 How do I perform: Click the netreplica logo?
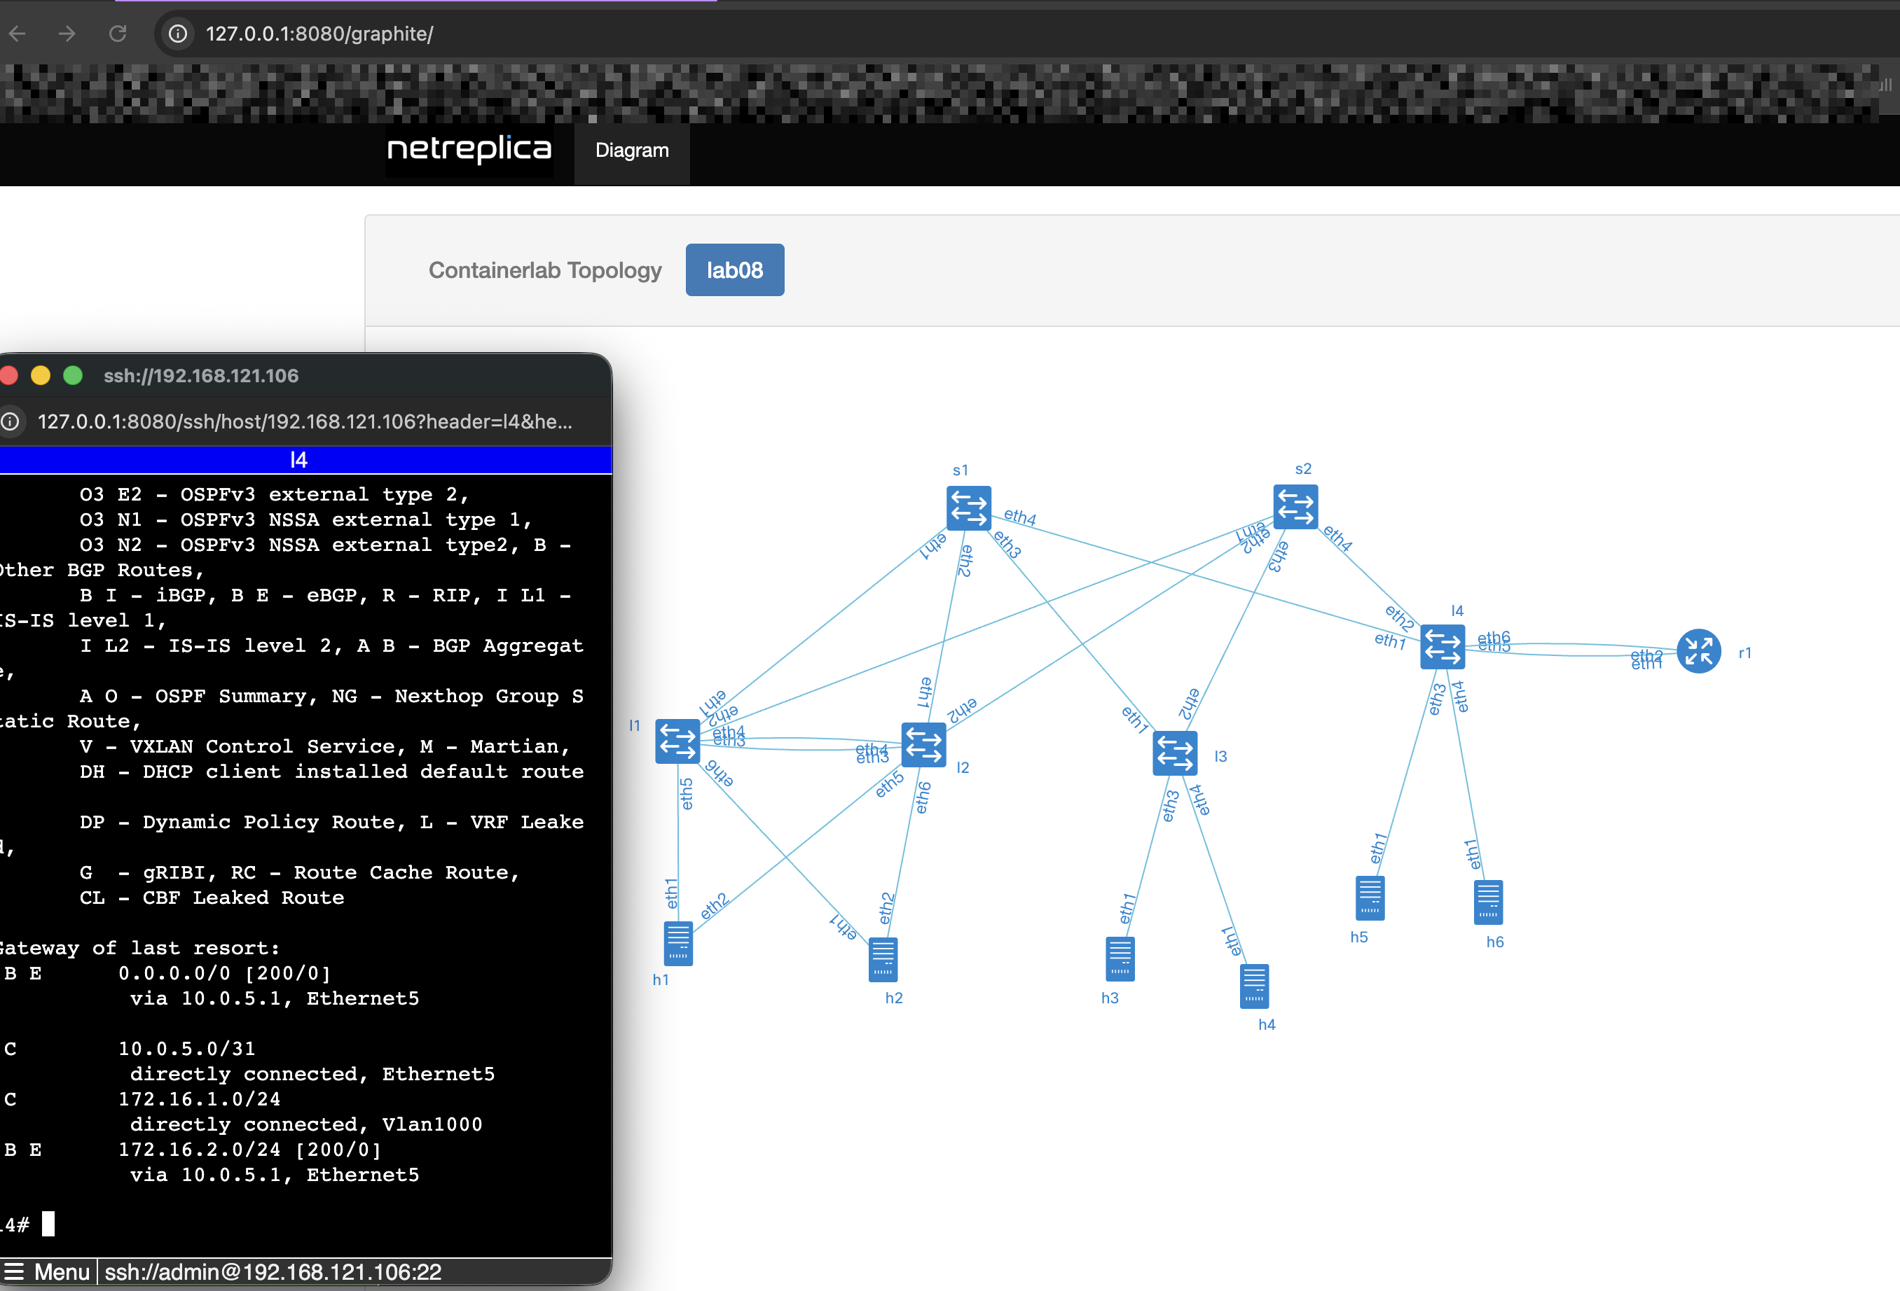point(469,150)
